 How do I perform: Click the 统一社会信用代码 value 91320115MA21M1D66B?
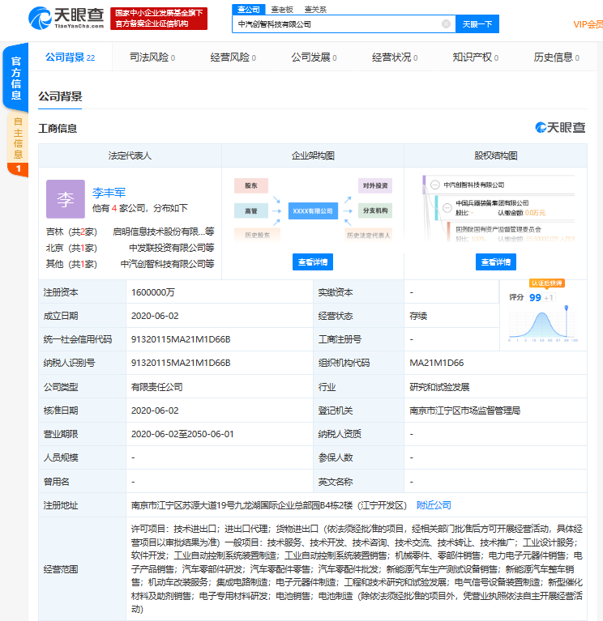click(x=181, y=339)
